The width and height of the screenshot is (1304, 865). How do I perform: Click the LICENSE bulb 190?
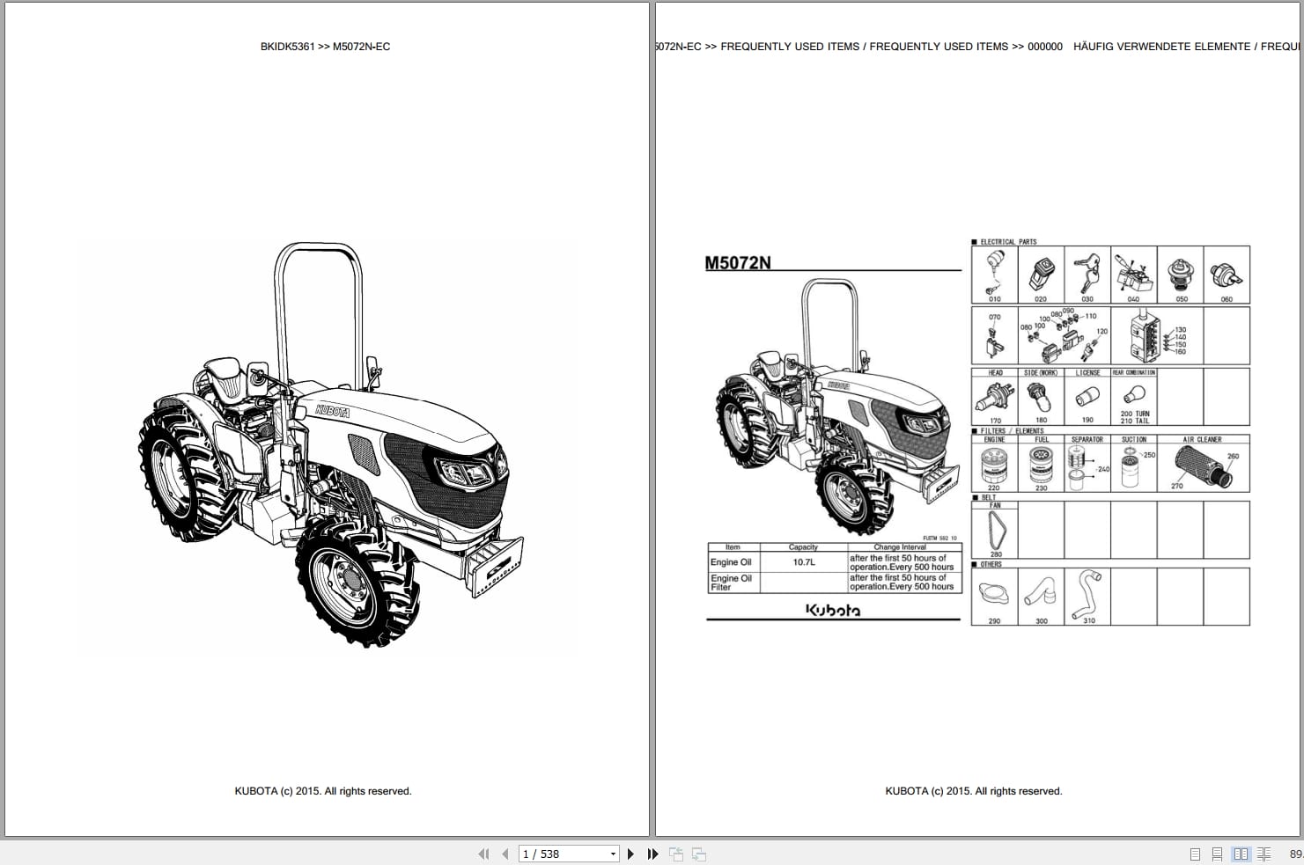(x=1087, y=398)
